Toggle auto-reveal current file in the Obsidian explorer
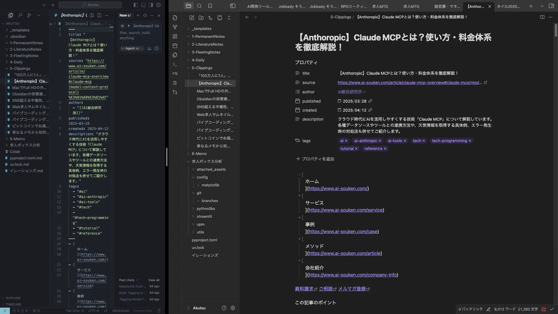Screen dimensions: 558x314 point(219,18)
